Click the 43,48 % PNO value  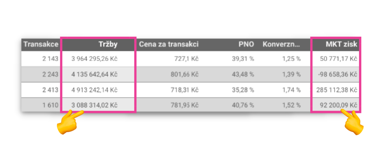(243, 74)
